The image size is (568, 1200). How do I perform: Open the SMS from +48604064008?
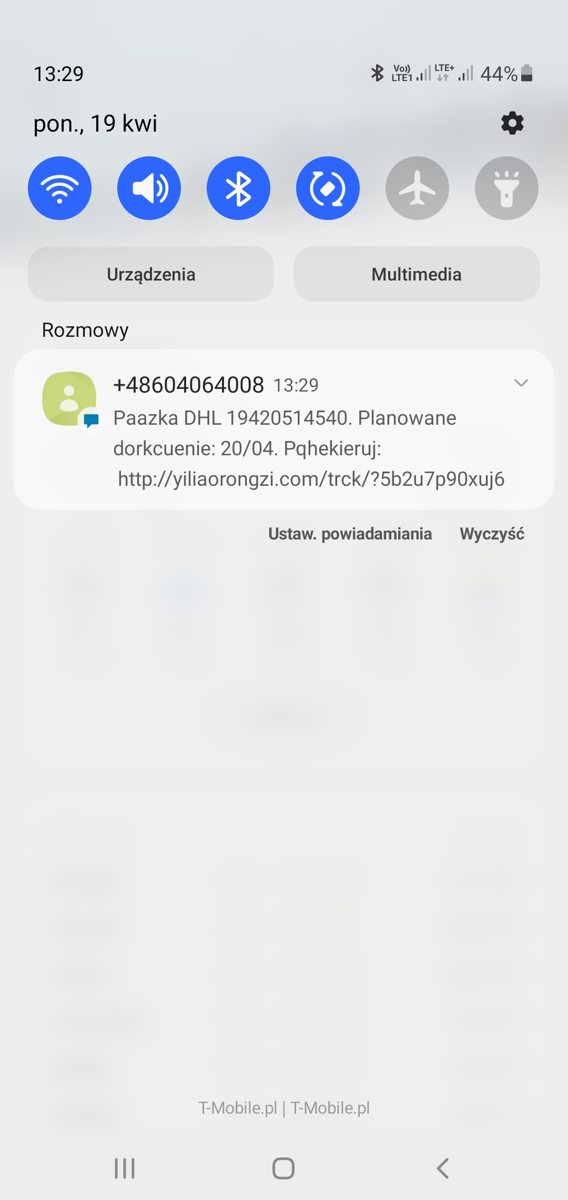coord(284,429)
